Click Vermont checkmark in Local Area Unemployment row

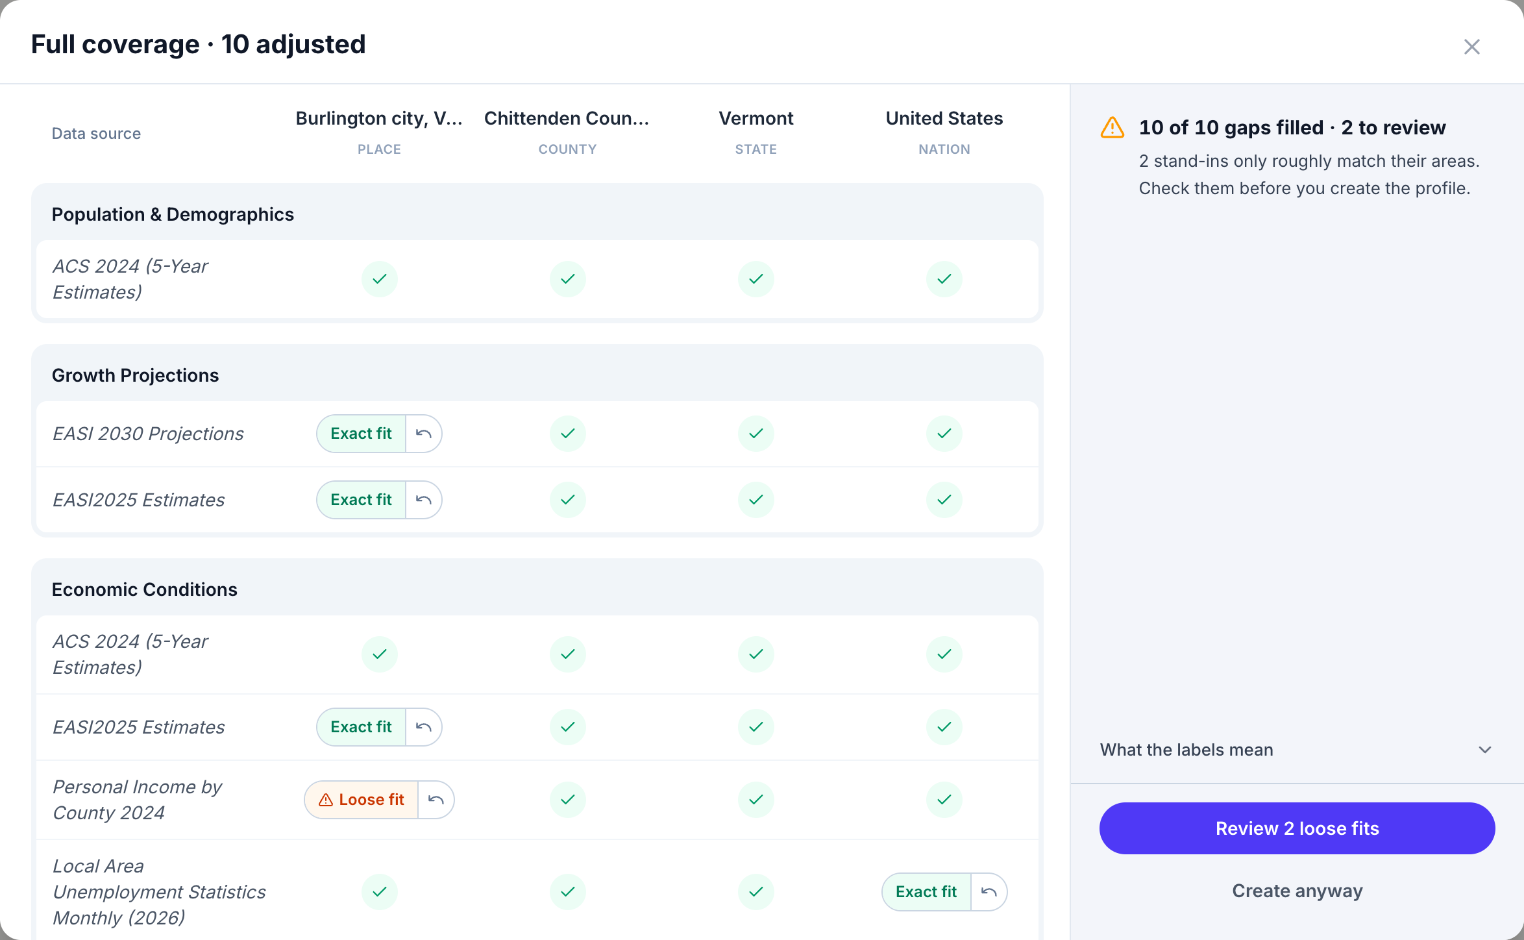(x=756, y=892)
